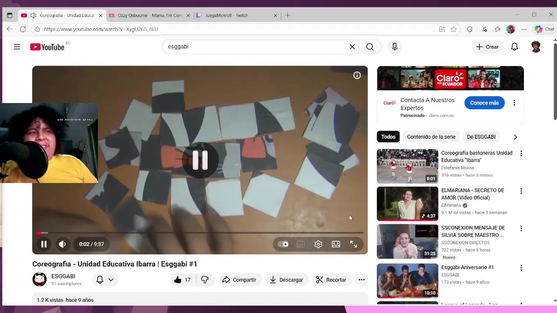Open Copilot Chat in the browser
This screenshot has width=557, height=313.
coord(544,29)
